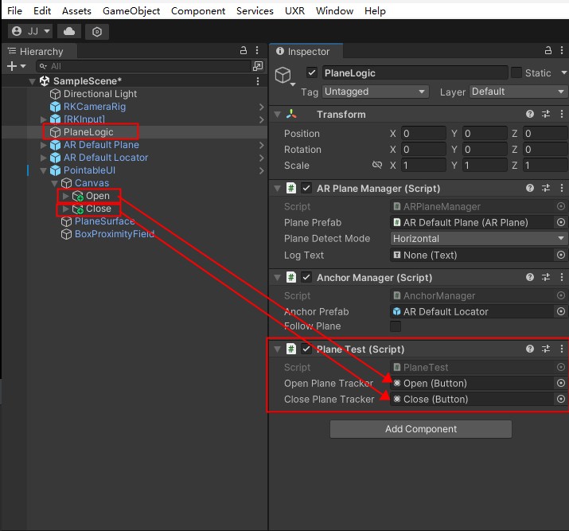
Task: Open the Component menu
Action: point(198,11)
